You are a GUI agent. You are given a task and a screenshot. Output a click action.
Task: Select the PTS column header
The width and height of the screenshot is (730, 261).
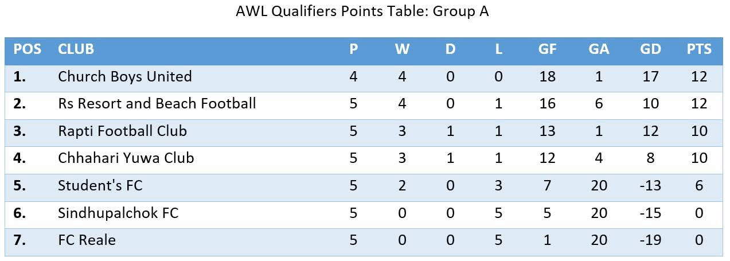699,49
